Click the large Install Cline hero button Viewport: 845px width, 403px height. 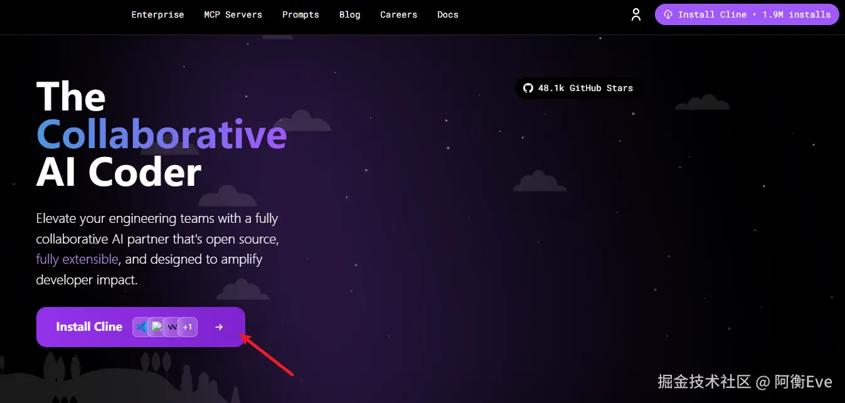141,327
